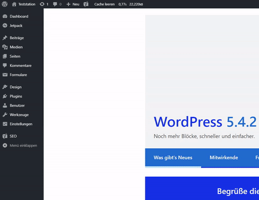Click the Kommentare speech bubble icon
This screenshot has height=200, width=259.
pos(5,65)
